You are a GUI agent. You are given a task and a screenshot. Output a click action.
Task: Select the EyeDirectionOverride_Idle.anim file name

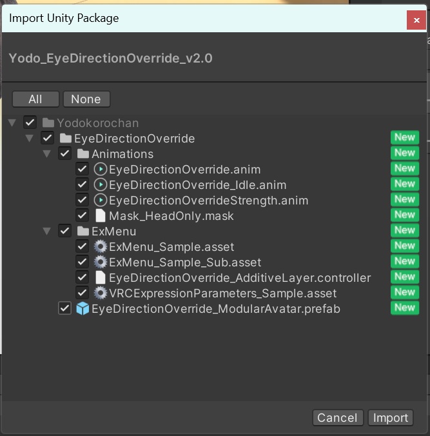click(x=198, y=185)
